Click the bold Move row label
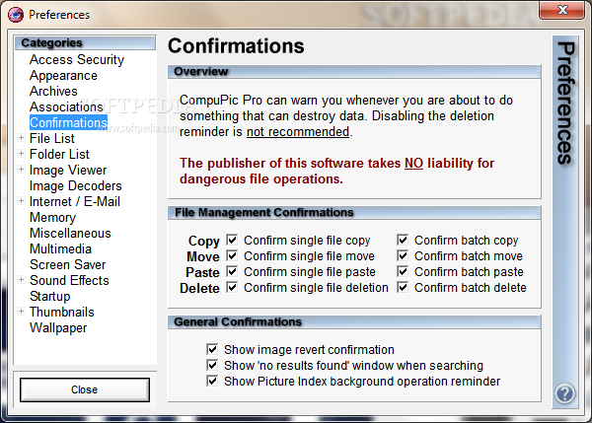 [x=203, y=256]
